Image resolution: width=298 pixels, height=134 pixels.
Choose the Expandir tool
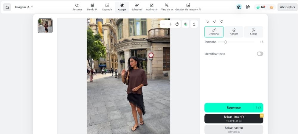pyautogui.click(x=107, y=7)
